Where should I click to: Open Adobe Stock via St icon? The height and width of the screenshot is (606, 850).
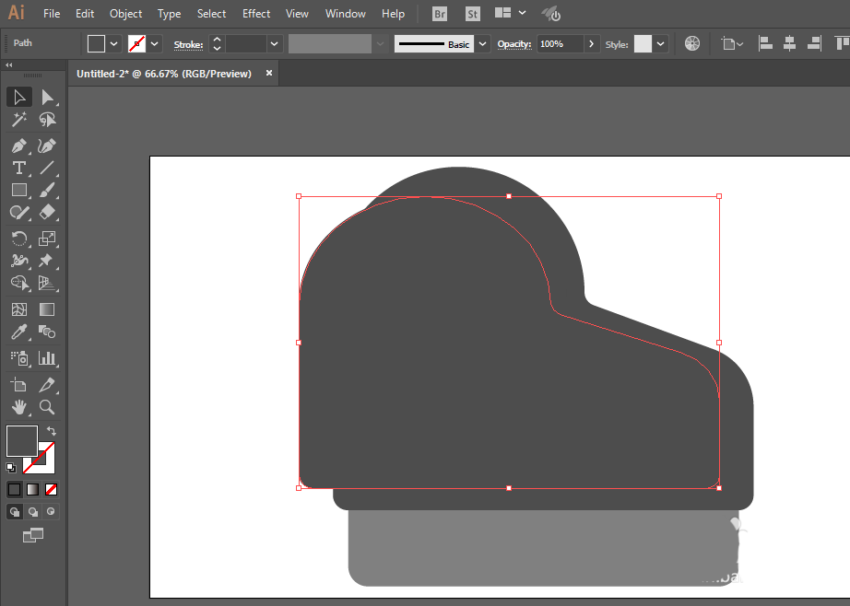(x=473, y=14)
